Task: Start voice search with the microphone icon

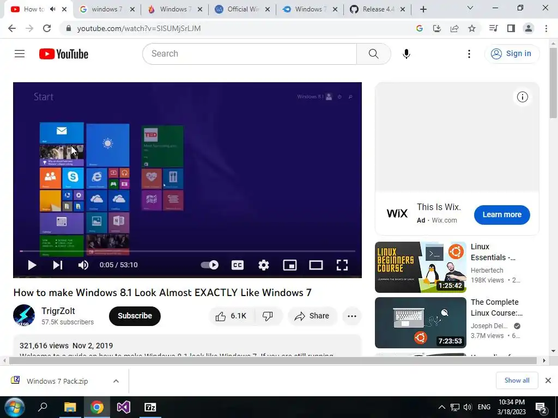Action: click(x=407, y=54)
